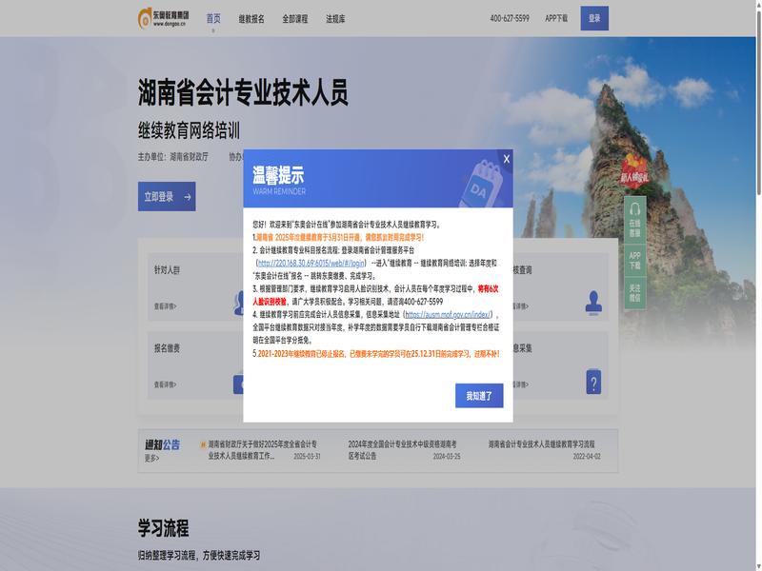Open the 在线客服 headset icon
Viewport: 762px width, 571px height.
click(635, 218)
